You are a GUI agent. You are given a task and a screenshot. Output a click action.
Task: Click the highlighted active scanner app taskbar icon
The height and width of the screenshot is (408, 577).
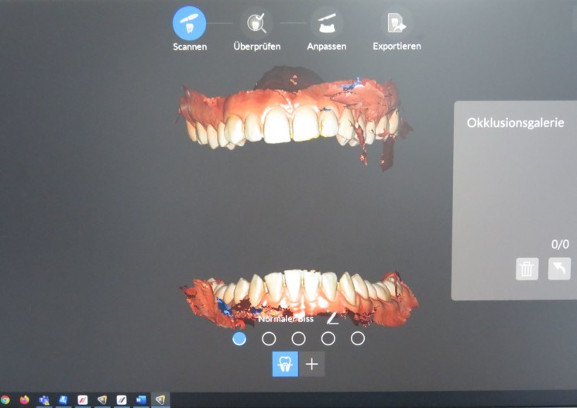160,400
